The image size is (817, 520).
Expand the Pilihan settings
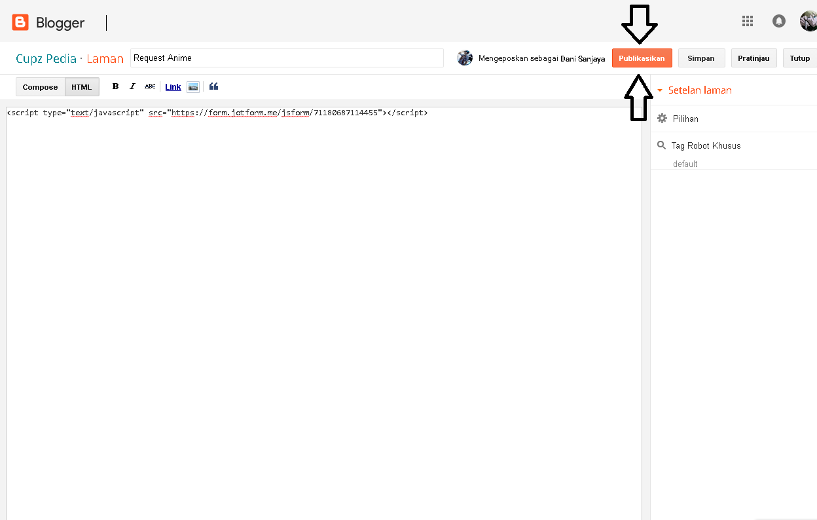[x=685, y=119]
